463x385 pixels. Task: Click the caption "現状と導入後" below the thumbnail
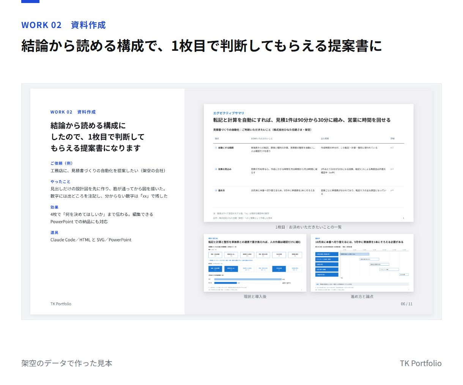coord(255,297)
